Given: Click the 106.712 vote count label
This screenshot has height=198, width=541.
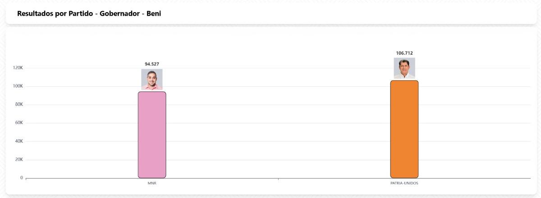Looking at the screenshot, I should (404, 53).
